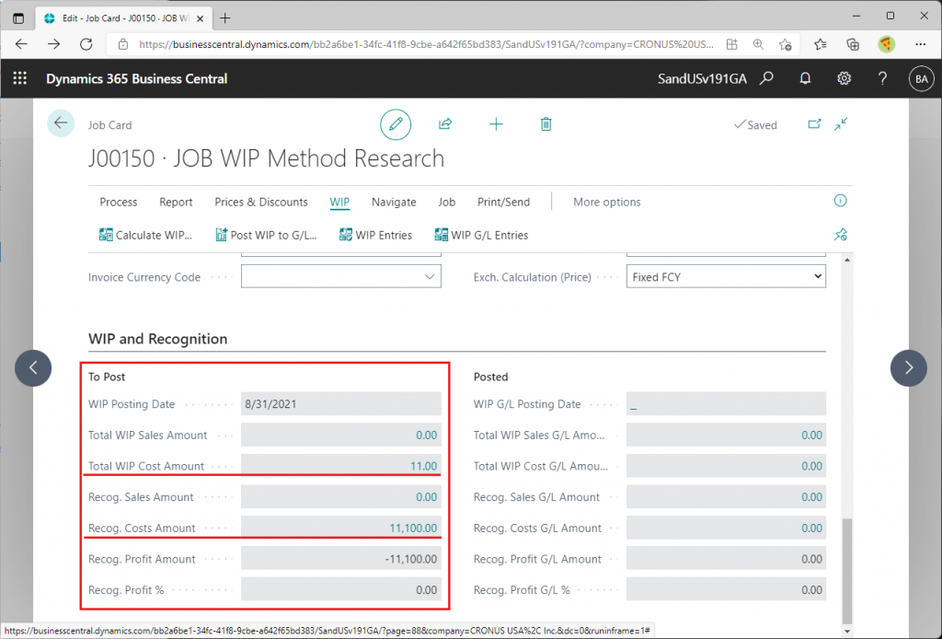Open the Exch. Calculation (Price) dropdown

pos(726,276)
